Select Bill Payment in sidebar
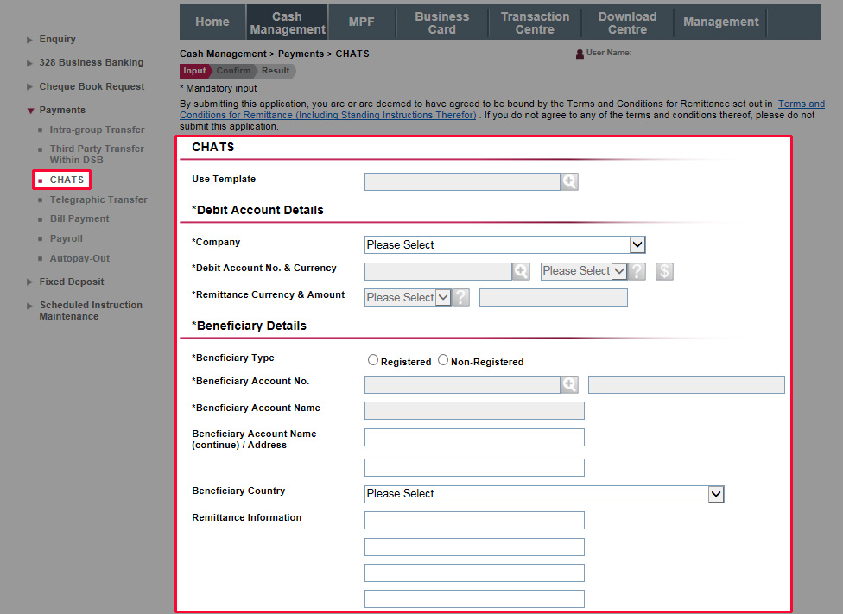This screenshot has height=614, width=843. 79,218
